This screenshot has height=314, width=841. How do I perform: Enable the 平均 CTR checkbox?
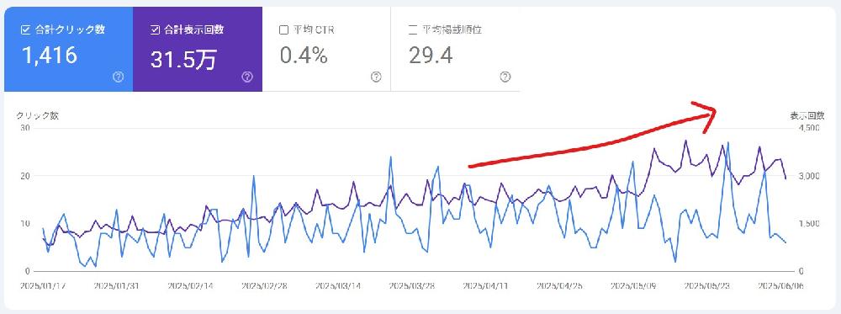283,30
